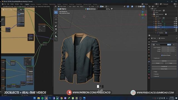Adjust the Level Viewport value field
Viewport: 178px width, 100px height.
point(168,47)
